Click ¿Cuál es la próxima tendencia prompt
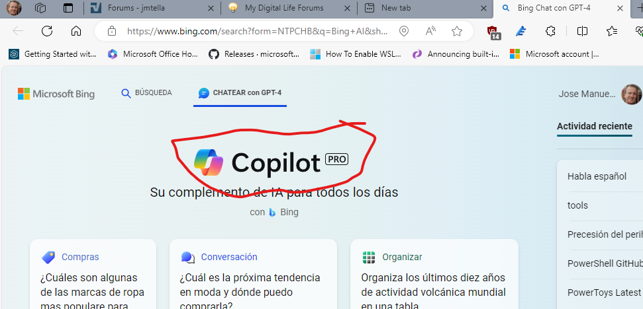Viewport: 643px width, 309px height. click(250, 292)
